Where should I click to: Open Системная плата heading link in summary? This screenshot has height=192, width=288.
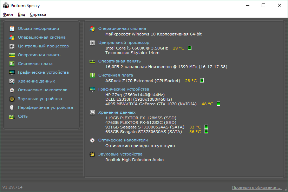(x=116, y=75)
